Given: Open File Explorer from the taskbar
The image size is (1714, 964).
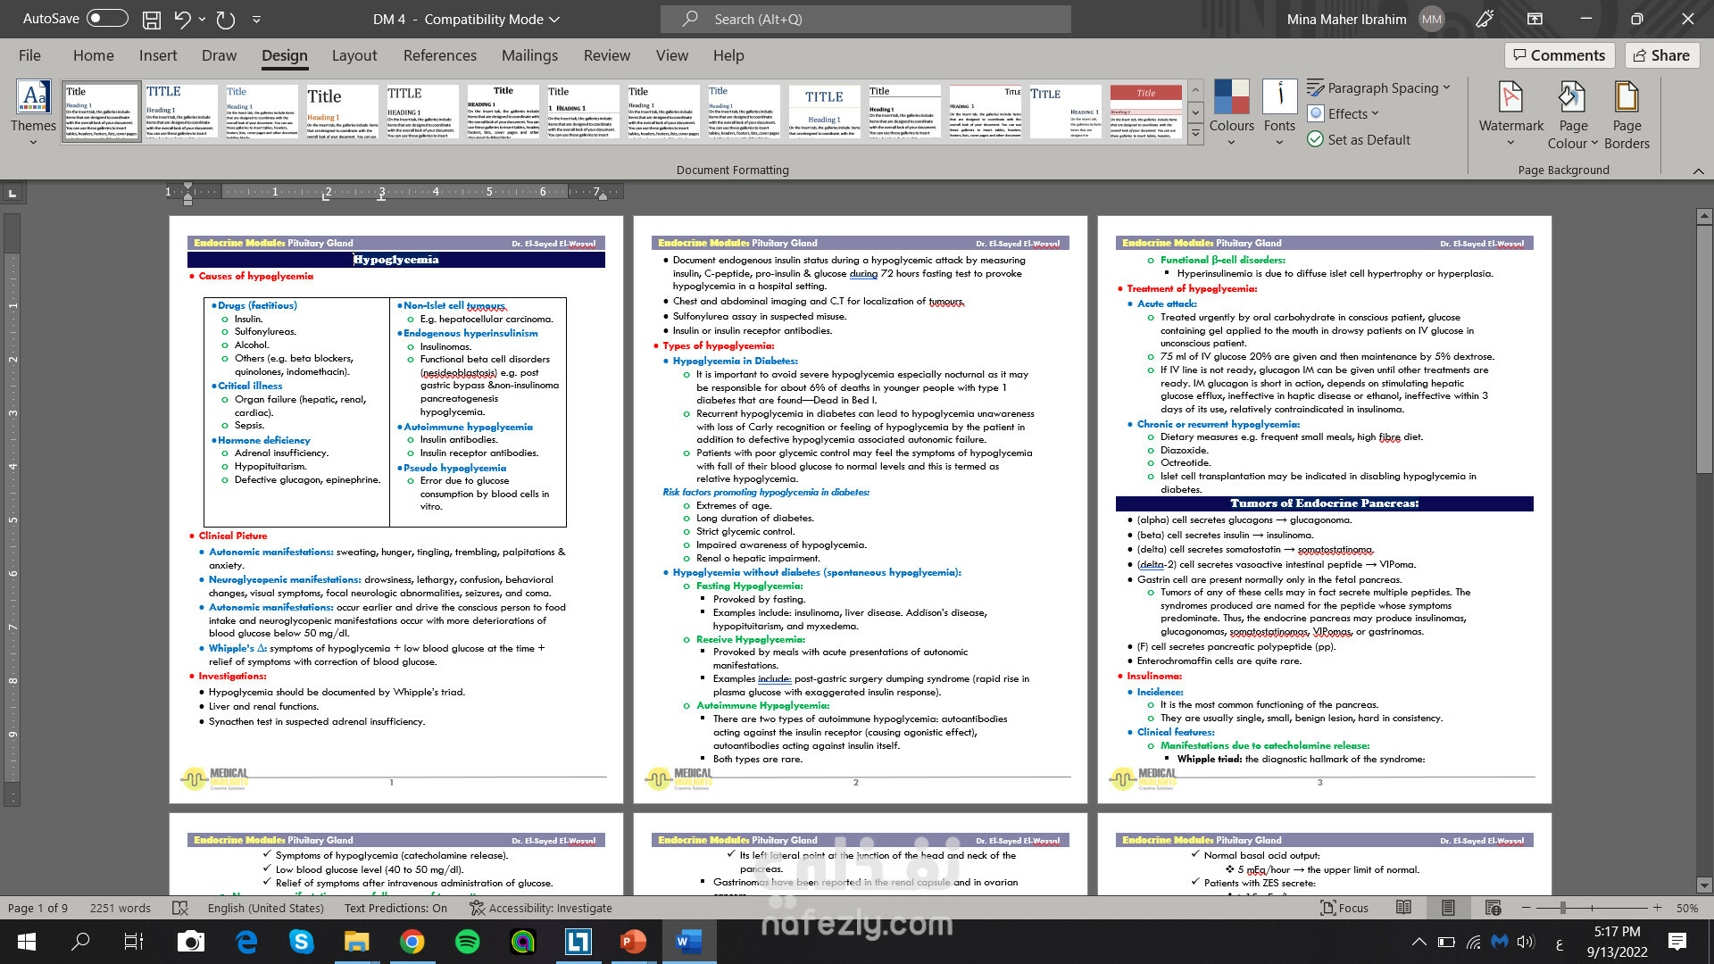Looking at the screenshot, I should coord(356,942).
